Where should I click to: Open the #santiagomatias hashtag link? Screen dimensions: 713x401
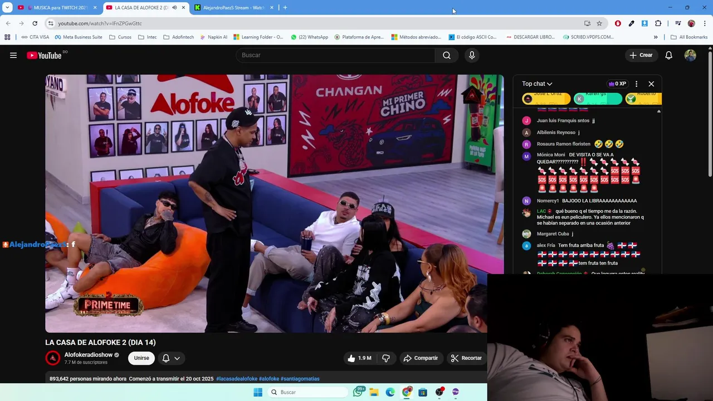click(x=300, y=379)
